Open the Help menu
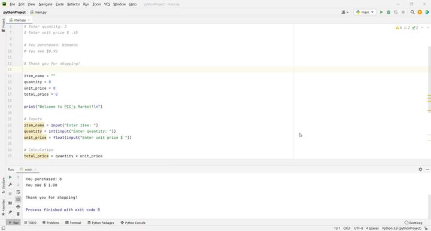The image size is (431, 231). [133, 4]
